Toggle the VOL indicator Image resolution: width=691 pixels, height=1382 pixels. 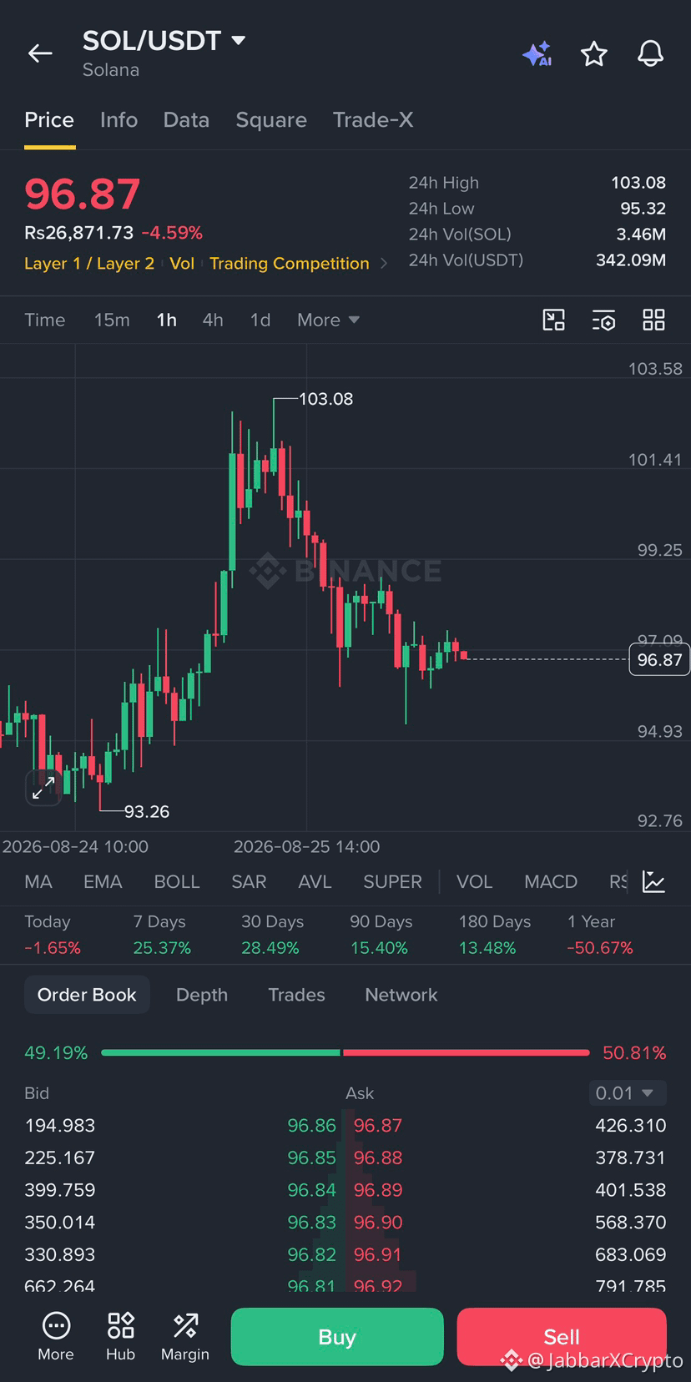474,882
